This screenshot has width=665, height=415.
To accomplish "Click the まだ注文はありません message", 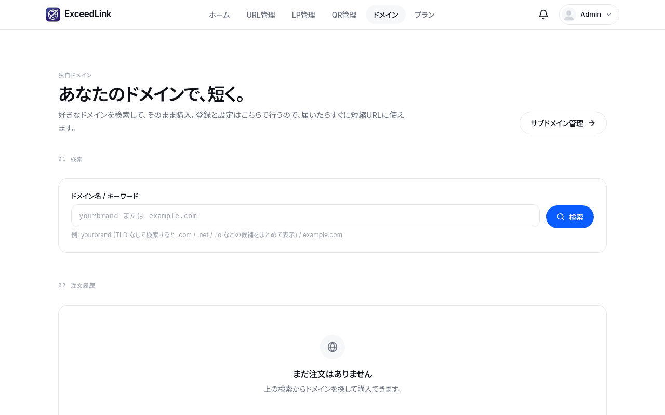I will (x=332, y=374).
